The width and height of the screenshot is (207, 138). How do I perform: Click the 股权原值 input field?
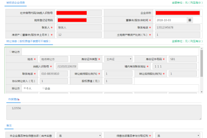118,81
